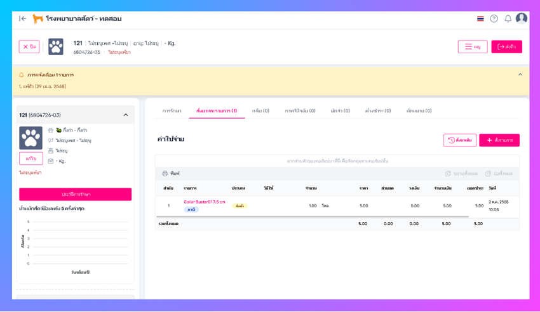
Task: Sort by the รายการ column header
Action: click(190, 188)
